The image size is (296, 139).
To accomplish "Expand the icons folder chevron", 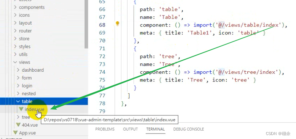I will 15,15.
